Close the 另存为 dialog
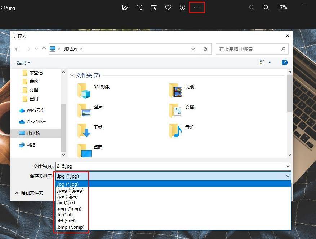This screenshot has height=239, width=316. click(288, 36)
